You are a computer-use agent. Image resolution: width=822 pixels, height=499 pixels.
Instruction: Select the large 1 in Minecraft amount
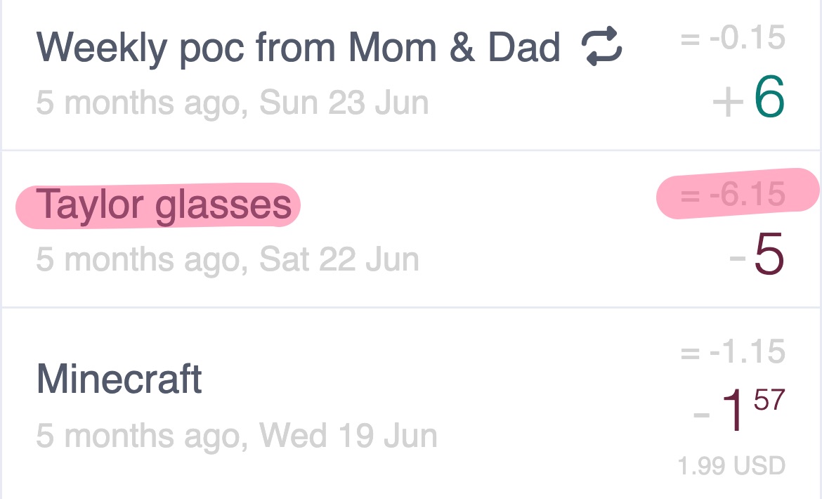pyautogui.click(x=733, y=410)
